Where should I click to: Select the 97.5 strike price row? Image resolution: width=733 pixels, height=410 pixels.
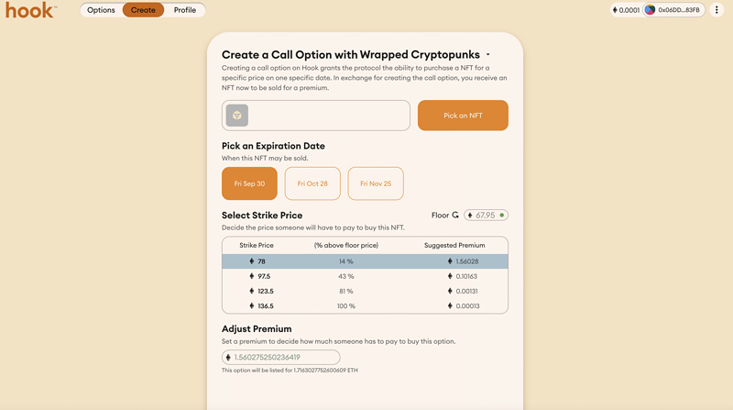point(365,276)
